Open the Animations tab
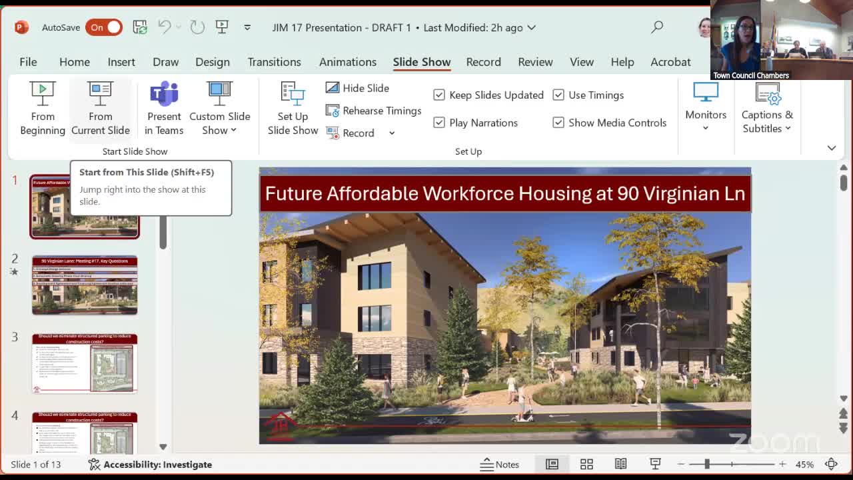Image resolution: width=853 pixels, height=480 pixels. click(x=348, y=62)
